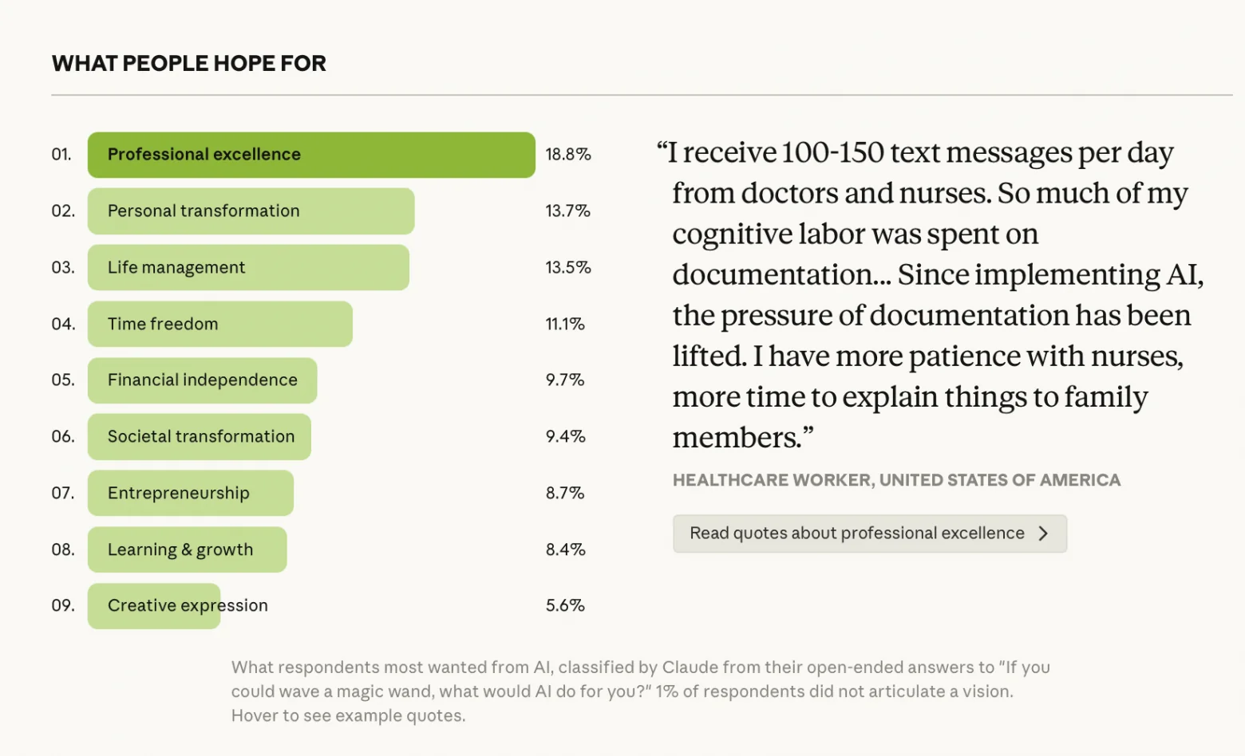
Task: Click the 5.6% percentage label
Action: [565, 606]
